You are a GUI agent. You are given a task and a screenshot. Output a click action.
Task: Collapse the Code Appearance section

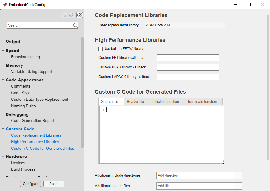coord(3,80)
